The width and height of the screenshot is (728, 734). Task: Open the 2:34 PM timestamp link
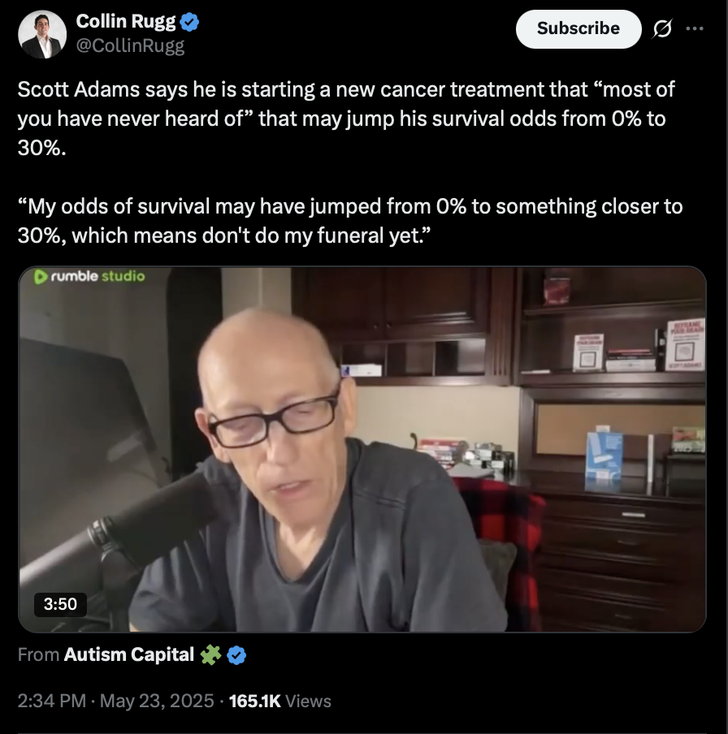tap(52, 701)
